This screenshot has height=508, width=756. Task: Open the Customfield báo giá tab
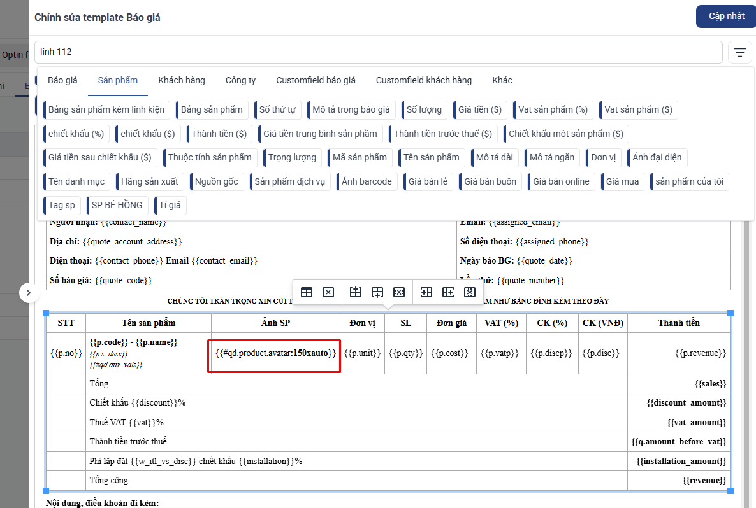click(316, 80)
